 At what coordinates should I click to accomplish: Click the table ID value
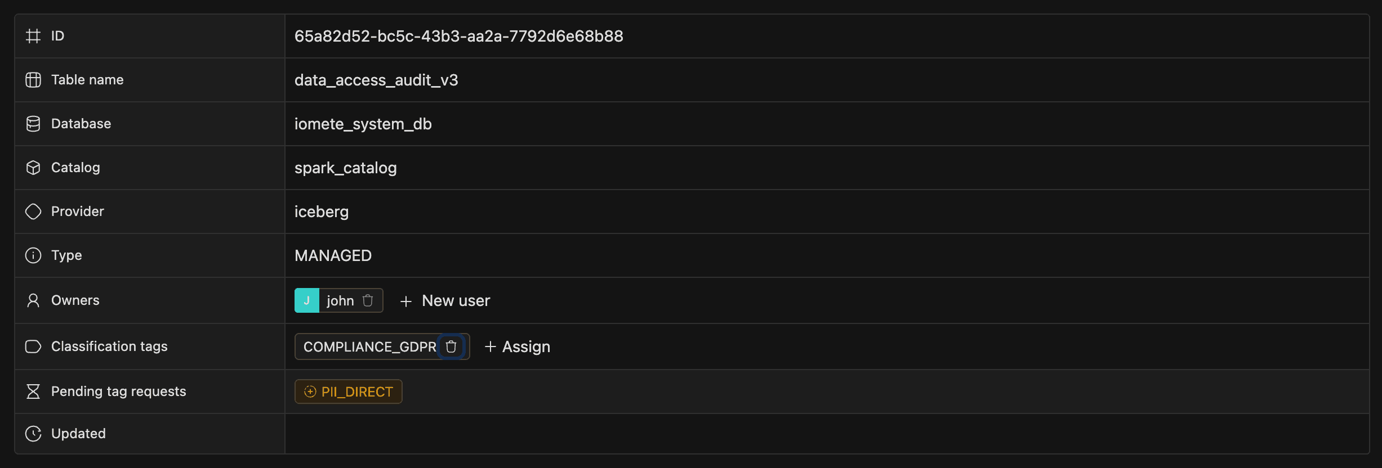click(458, 37)
